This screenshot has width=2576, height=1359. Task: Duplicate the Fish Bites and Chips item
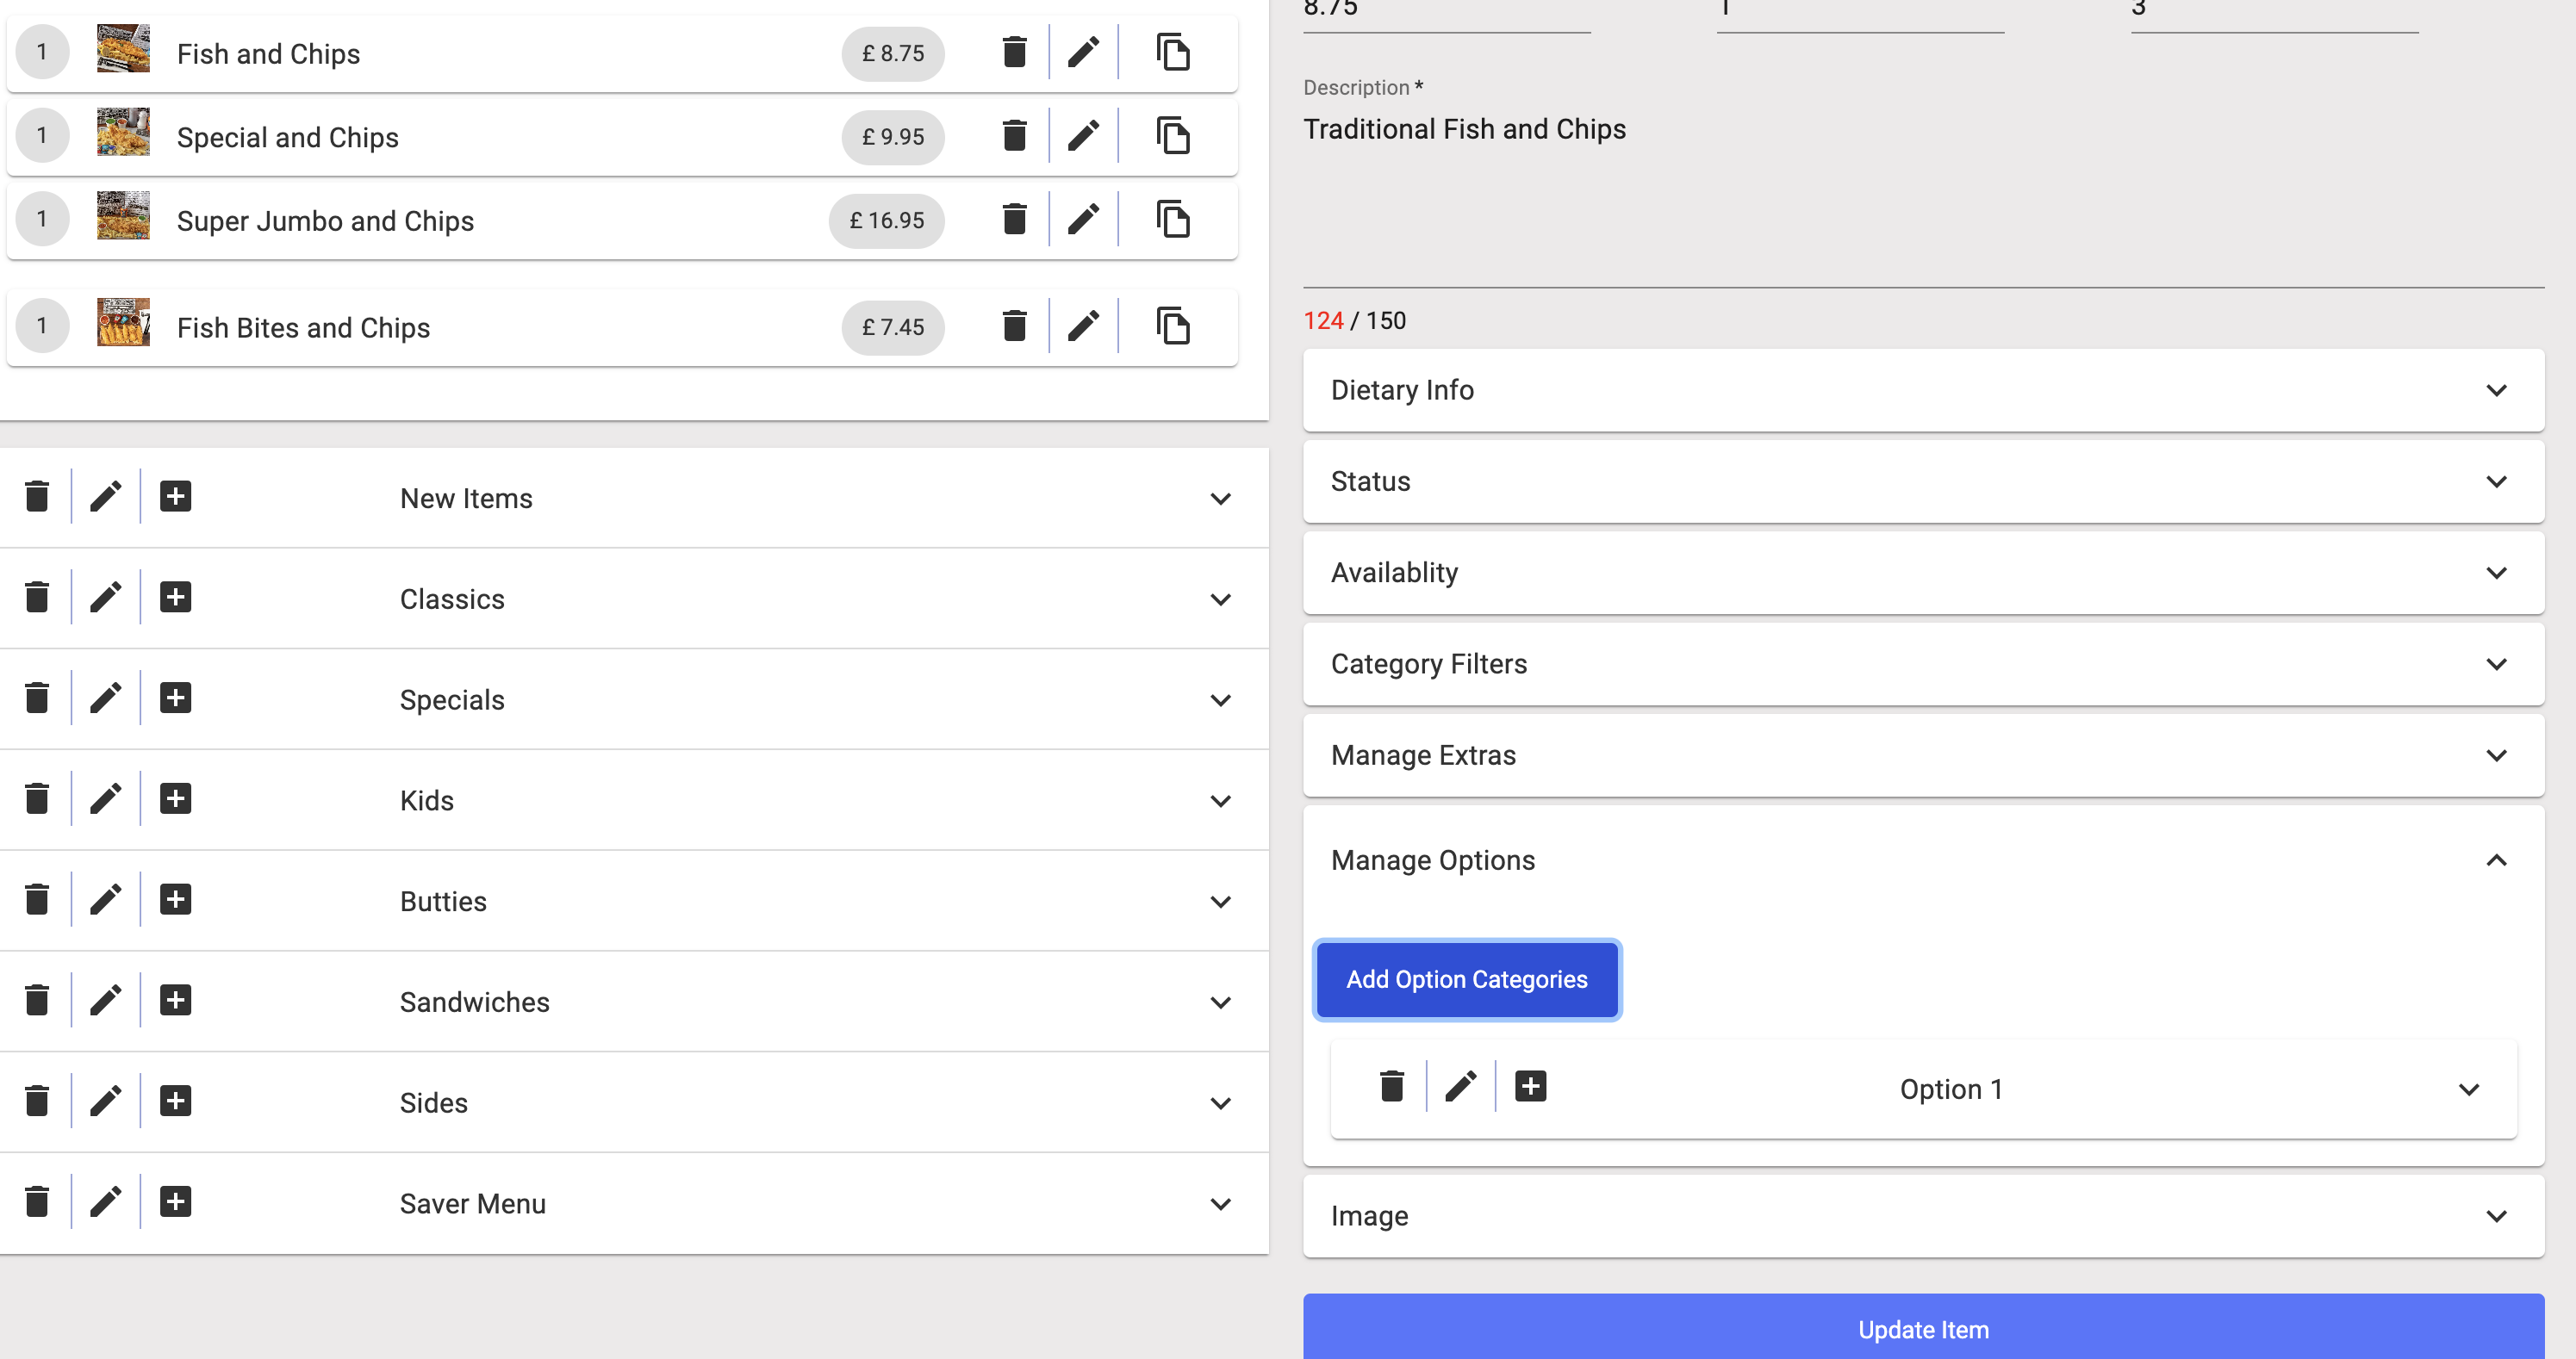[x=1172, y=326]
